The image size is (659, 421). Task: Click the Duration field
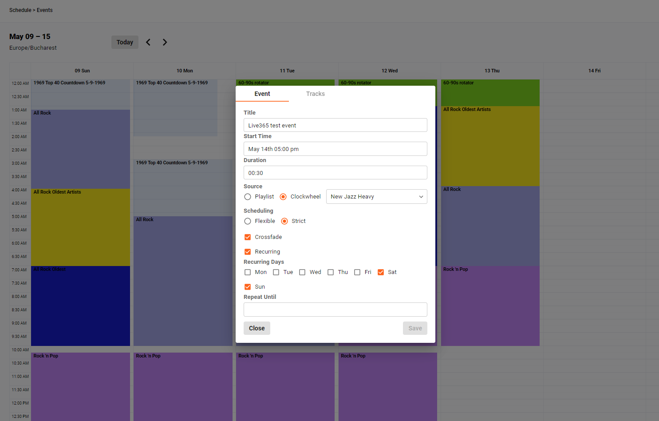pos(335,172)
